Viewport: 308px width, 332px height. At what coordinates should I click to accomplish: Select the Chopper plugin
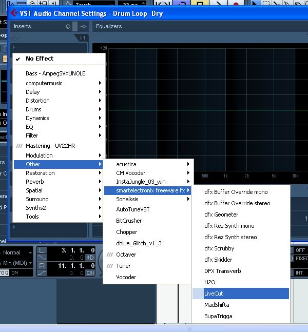pos(148,232)
